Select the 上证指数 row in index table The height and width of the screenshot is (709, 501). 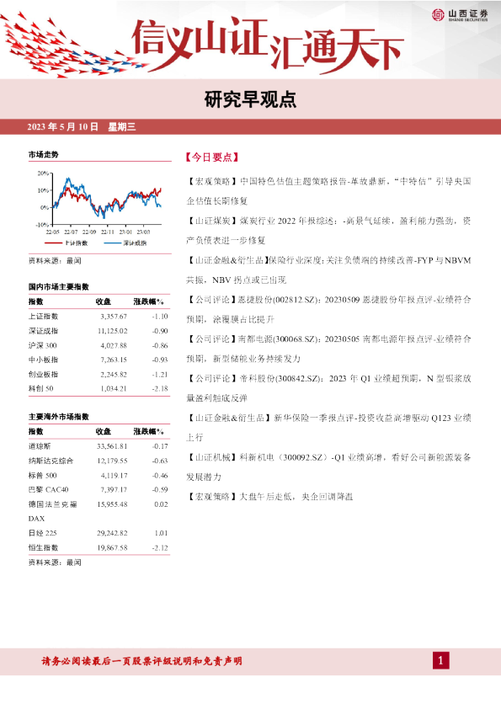tap(99, 316)
